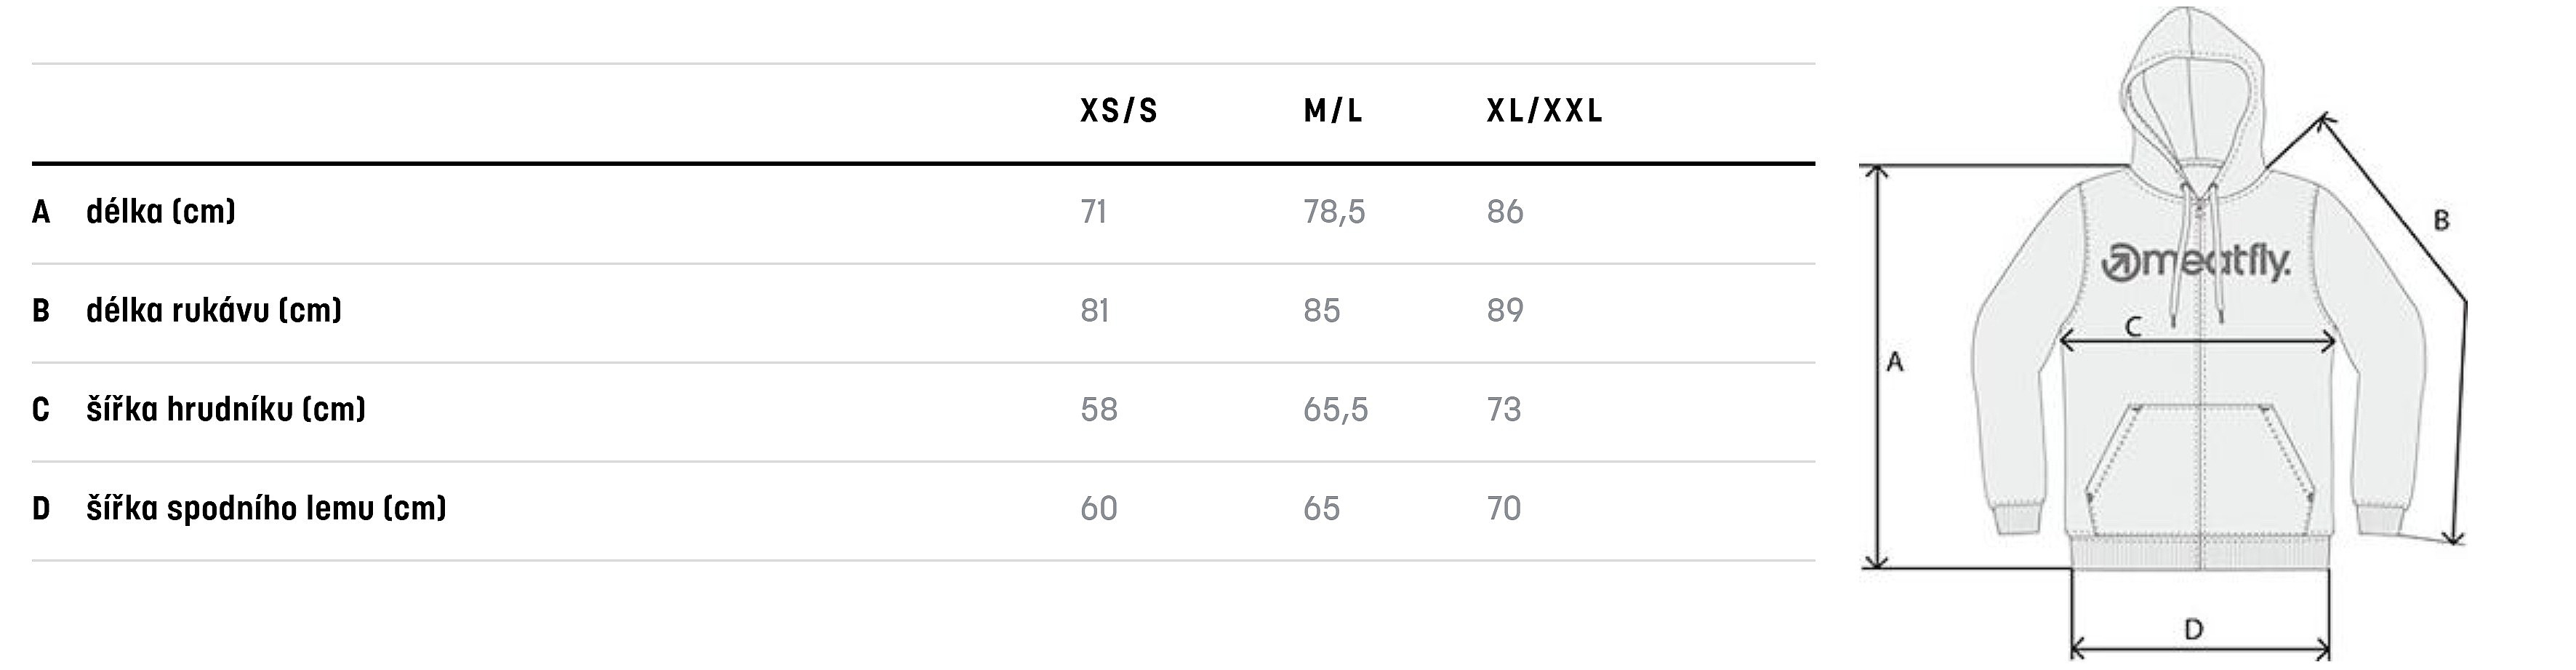Click the letter C chest marker on diagram

[2132, 326]
